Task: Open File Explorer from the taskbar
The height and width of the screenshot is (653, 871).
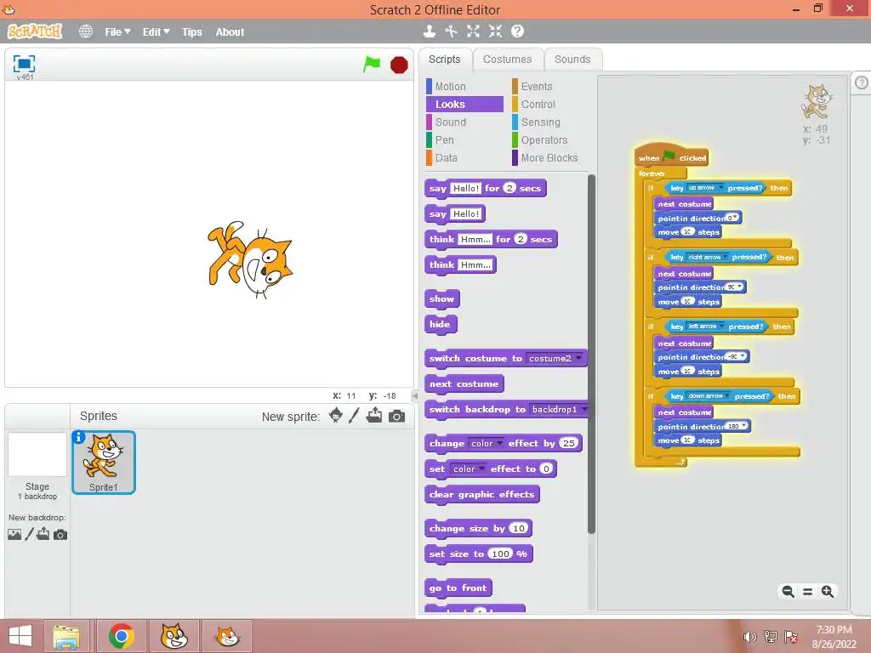Action: [x=66, y=636]
